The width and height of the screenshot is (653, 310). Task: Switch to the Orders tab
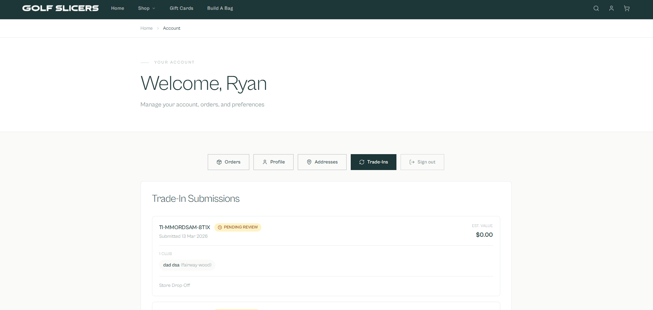[x=229, y=162]
